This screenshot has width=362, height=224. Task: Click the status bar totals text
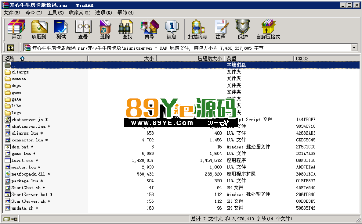[242, 219]
